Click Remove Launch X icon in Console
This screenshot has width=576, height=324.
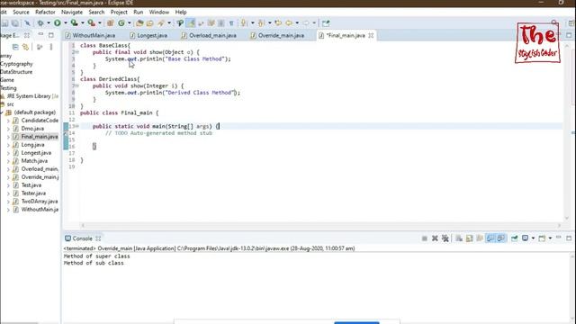click(x=435, y=238)
